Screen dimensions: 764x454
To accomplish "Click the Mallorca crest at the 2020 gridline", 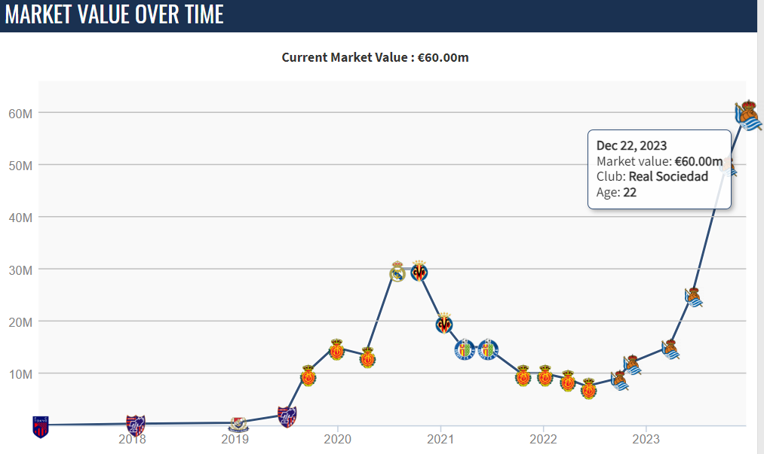I will pos(337,349).
